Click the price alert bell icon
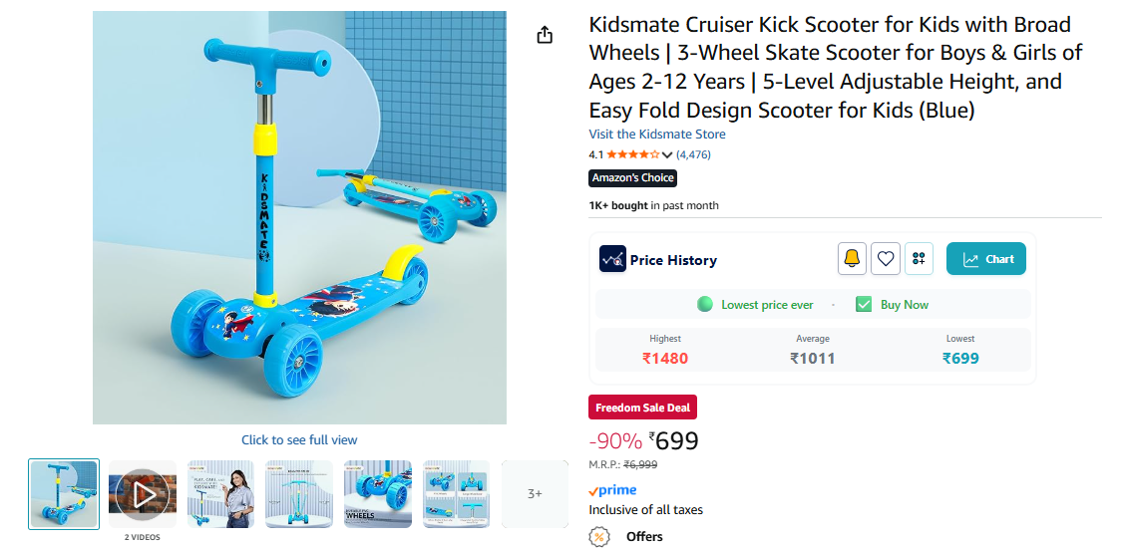This screenshot has width=1121, height=548. [x=852, y=259]
